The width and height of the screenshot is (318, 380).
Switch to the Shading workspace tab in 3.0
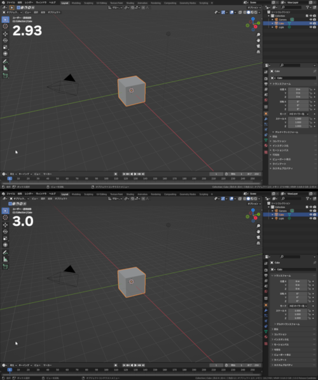[x=130, y=194]
